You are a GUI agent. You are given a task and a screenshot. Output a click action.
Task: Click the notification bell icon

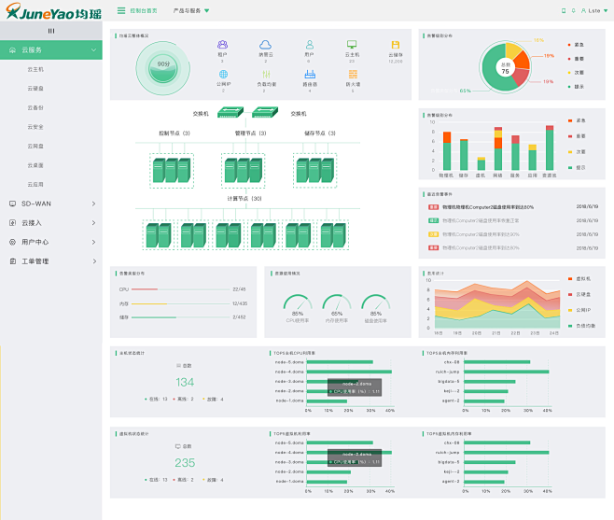pyautogui.click(x=571, y=10)
